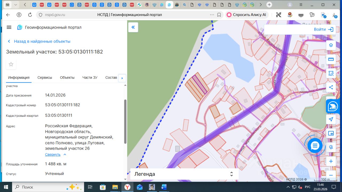Open the hamburger main menu
The image size is (342, 192).
(x=9, y=27)
